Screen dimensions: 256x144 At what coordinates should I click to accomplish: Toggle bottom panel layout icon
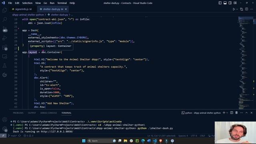click(225, 3)
